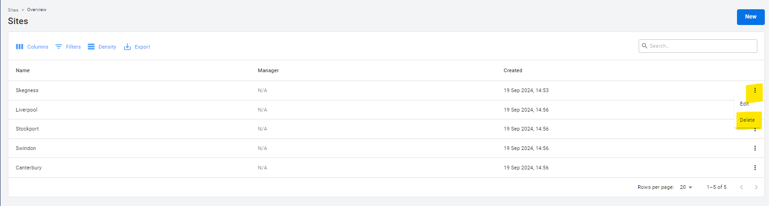Go to previous page arrow
Image resolution: width=769 pixels, height=206 pixels.
tap(741, 187)
